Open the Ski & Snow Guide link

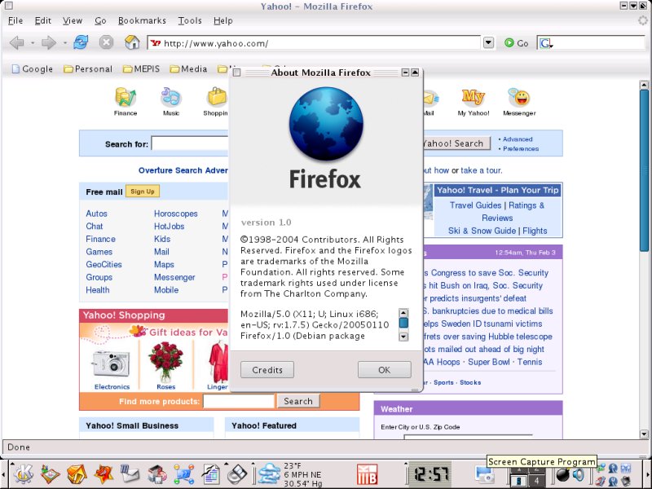(482, 231)
